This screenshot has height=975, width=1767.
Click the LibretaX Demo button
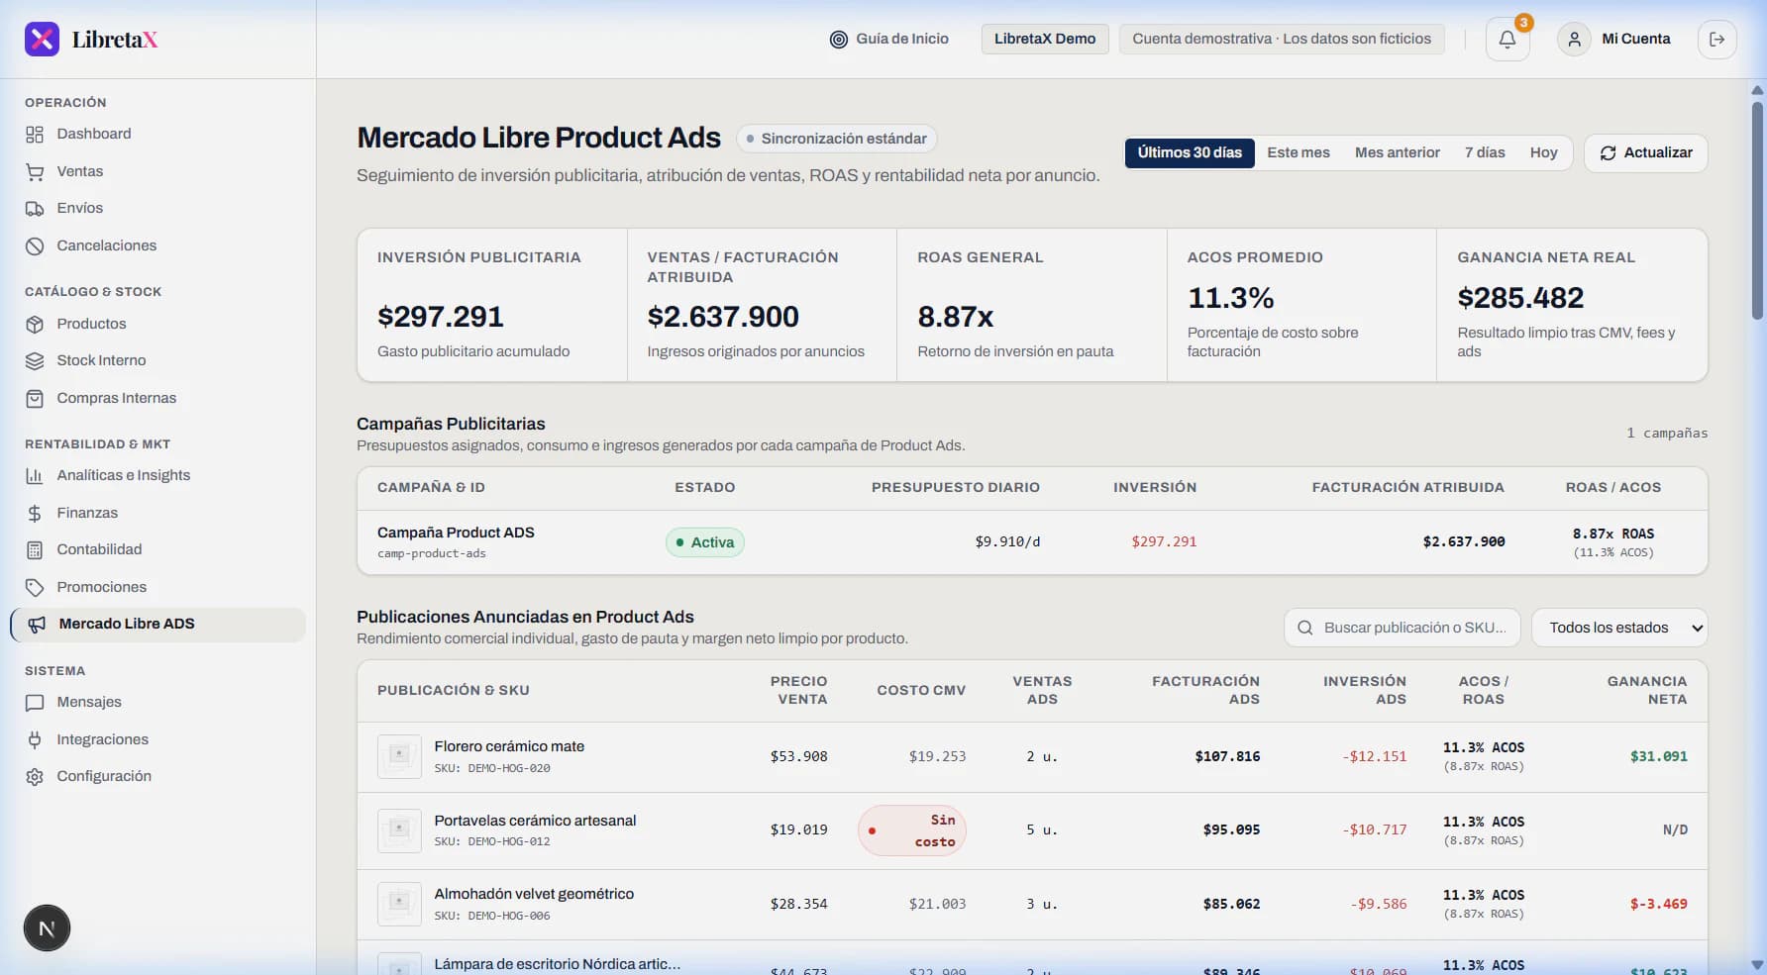pyautogui.click(x=1045, y=39)
